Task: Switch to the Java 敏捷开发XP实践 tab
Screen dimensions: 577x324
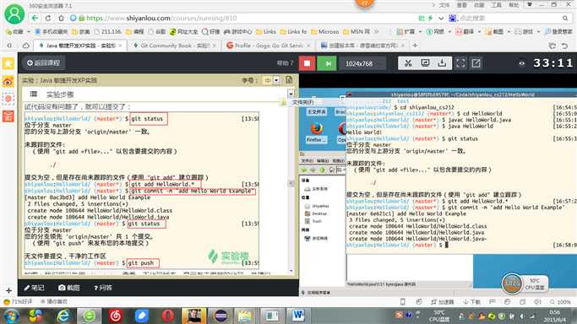Action: (x=80, y=46)
